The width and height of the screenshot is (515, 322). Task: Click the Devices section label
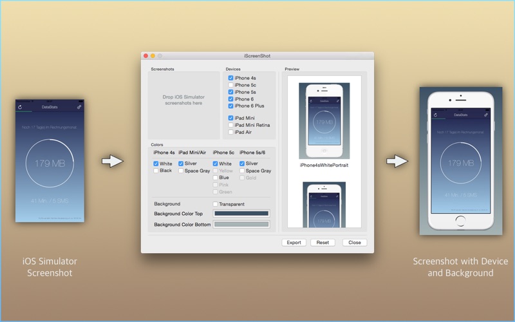[x=233, y=69]
